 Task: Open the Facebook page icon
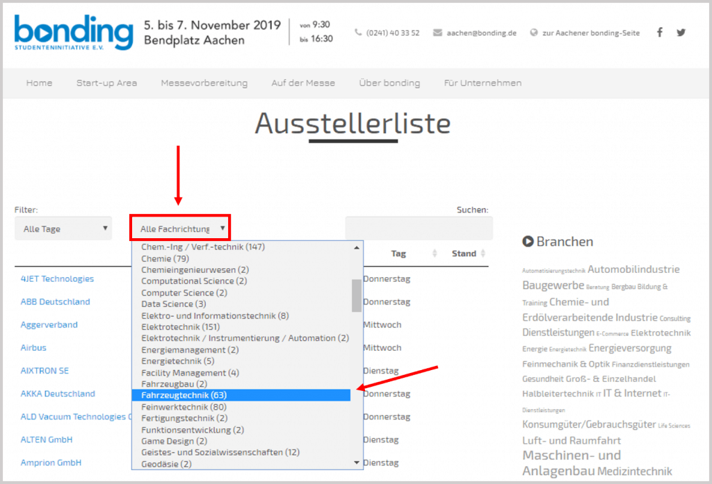(660, 32)
